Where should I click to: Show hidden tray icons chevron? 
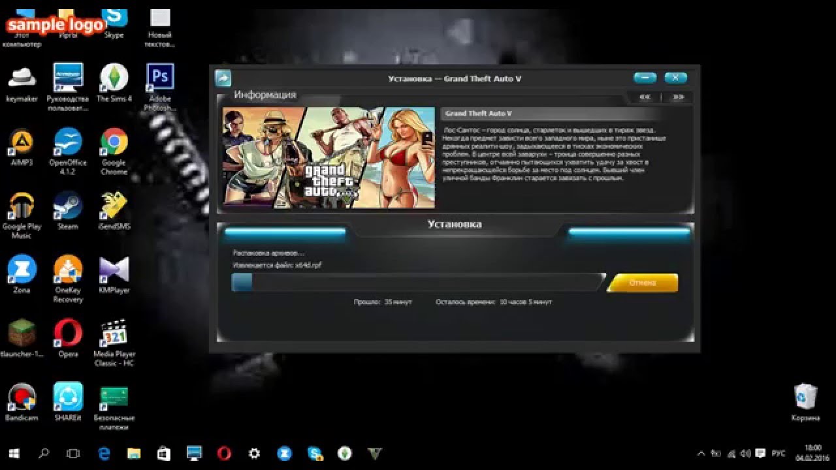click(x=701, y=453)
